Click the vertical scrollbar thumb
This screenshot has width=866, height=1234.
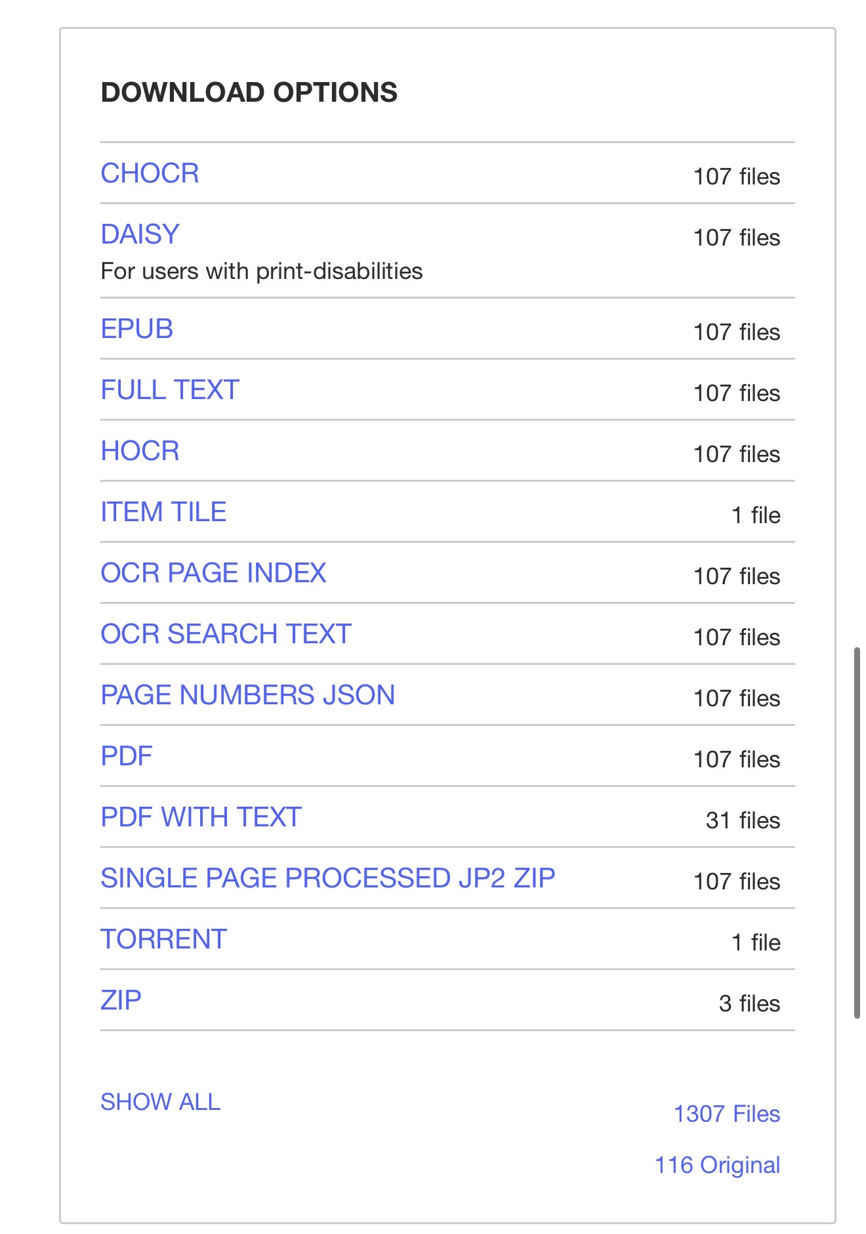857,832
